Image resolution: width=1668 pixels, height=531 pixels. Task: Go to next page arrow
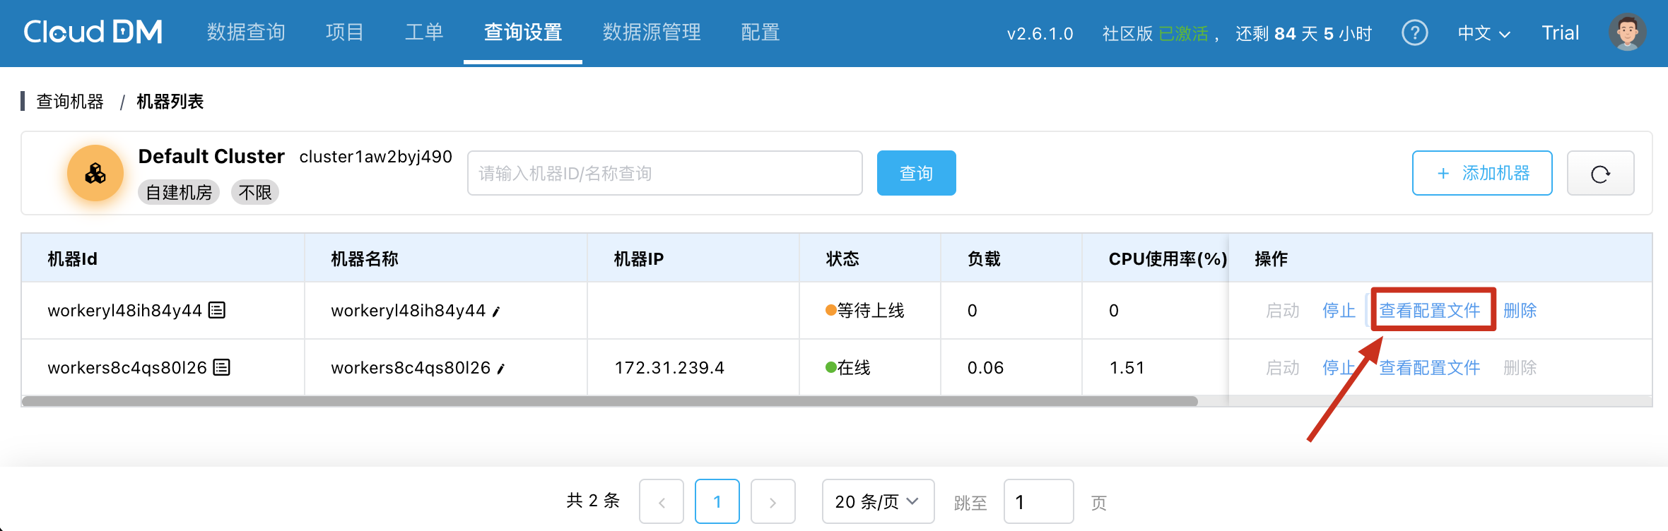click(773, 502)
